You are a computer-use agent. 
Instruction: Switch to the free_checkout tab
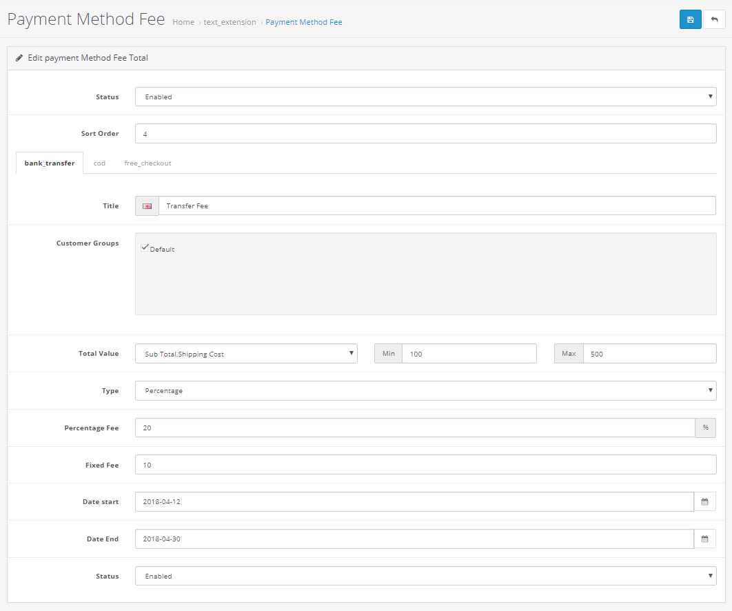click(148, 163)
